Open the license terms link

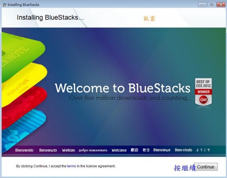pyautogui.click(x=71, y=166)
